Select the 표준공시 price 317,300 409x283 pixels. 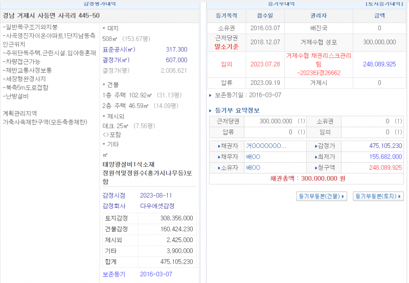tap(176, 49)
